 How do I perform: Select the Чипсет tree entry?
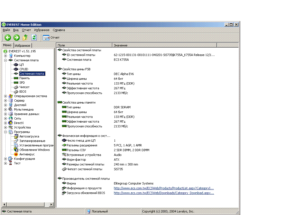[24, 87]
